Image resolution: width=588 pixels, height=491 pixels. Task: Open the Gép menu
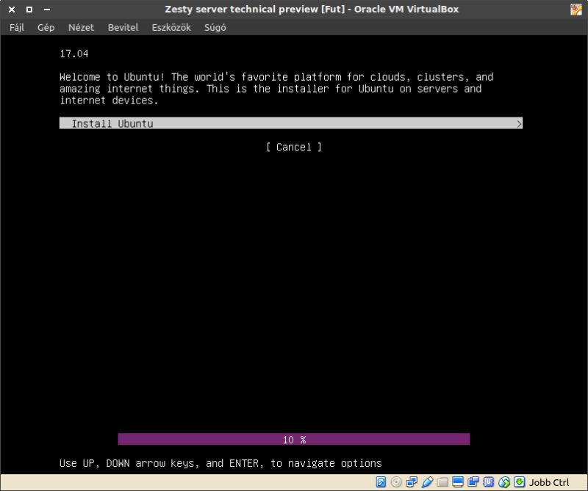46,27
